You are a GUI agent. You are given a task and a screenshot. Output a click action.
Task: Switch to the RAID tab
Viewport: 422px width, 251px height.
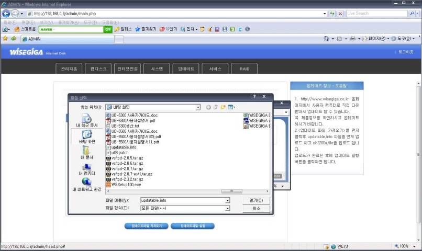tap(244, 69)
